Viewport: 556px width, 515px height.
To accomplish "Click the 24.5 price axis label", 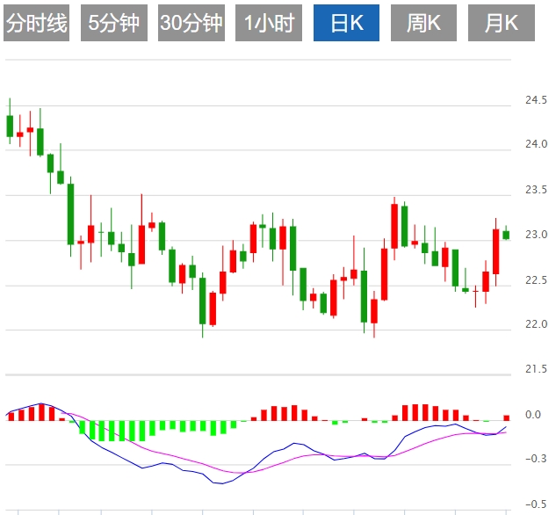I will [536, 100].
